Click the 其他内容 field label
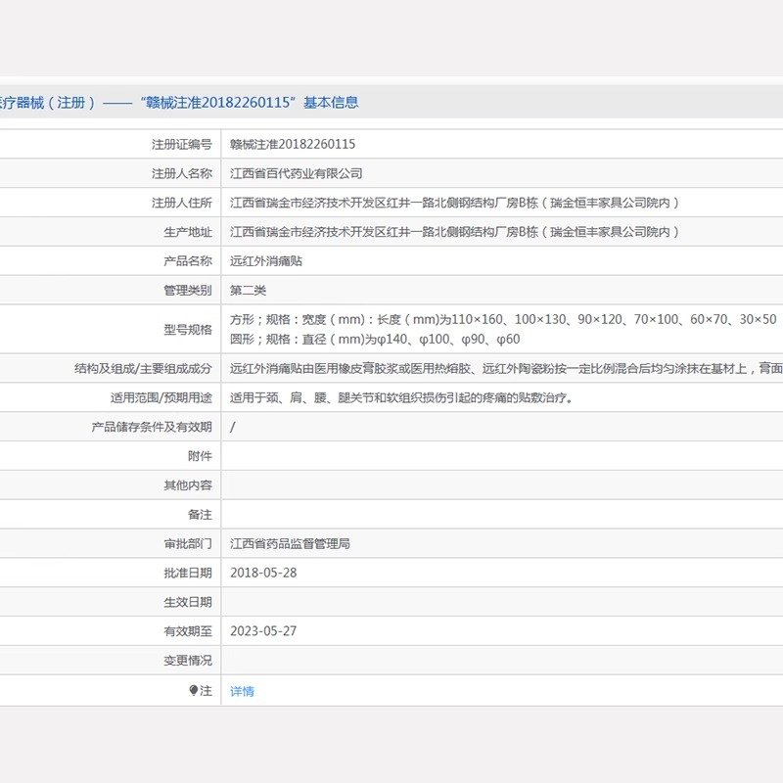783x783 pixels. point(188,485)
